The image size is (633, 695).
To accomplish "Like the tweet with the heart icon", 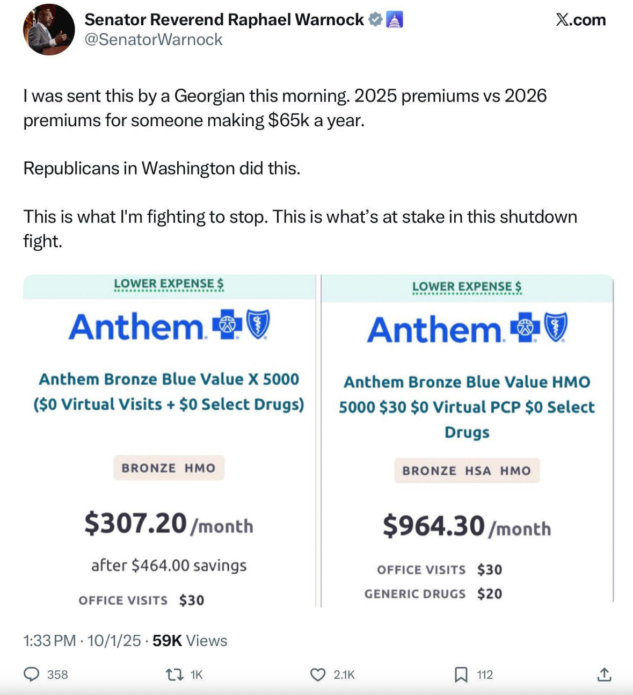I will 318,674.
